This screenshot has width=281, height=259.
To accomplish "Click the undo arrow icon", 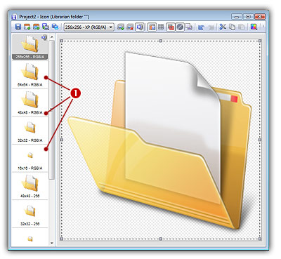I will pos(201,27).
